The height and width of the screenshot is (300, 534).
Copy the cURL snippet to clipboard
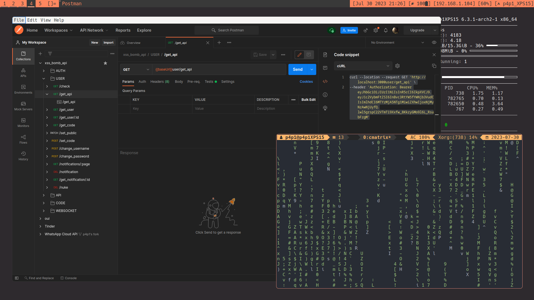point(434,66)
